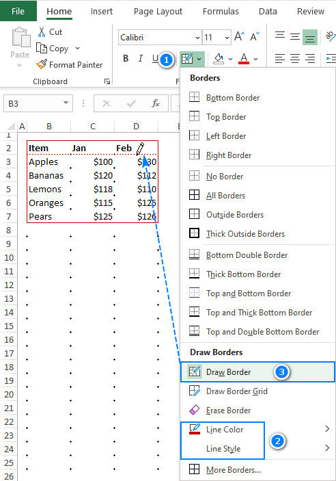Click the Select All corner triangle
This screenshot has width=336, height=481.
(x=12, y=126)
